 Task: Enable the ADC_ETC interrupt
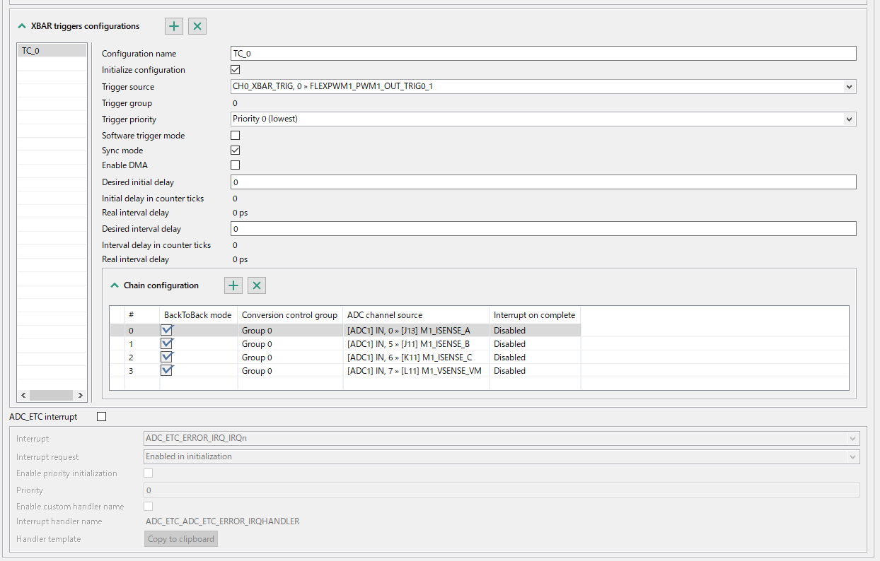click(101, 416)
